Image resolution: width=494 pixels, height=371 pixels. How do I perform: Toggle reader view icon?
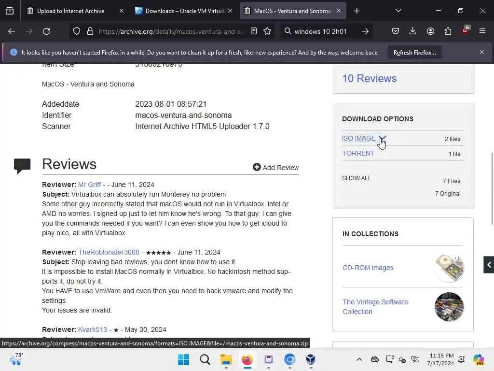point(254,31)
